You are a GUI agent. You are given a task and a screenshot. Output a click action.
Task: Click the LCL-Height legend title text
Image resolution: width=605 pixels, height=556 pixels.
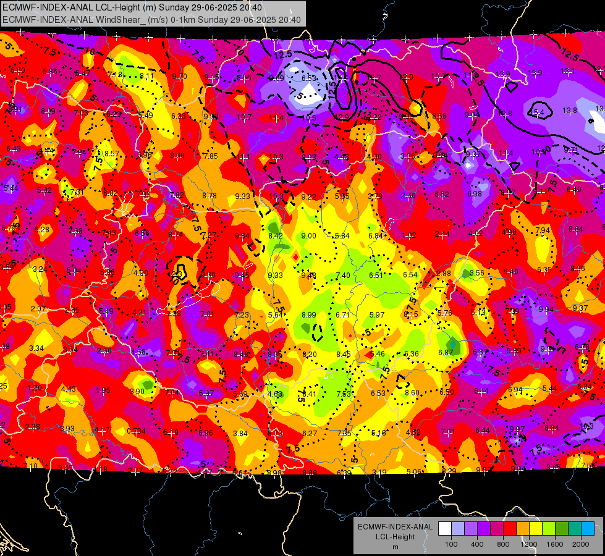click(395, 537)
